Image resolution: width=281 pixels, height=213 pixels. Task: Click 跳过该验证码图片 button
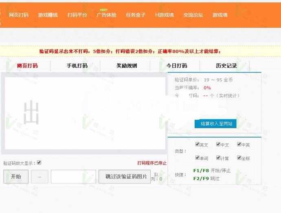(125, 176)
